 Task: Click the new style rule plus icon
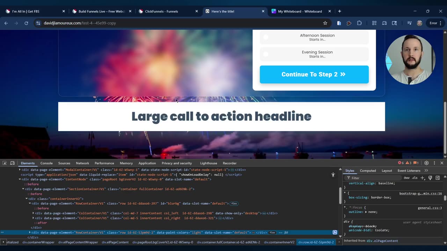click(x=423, y=178)
